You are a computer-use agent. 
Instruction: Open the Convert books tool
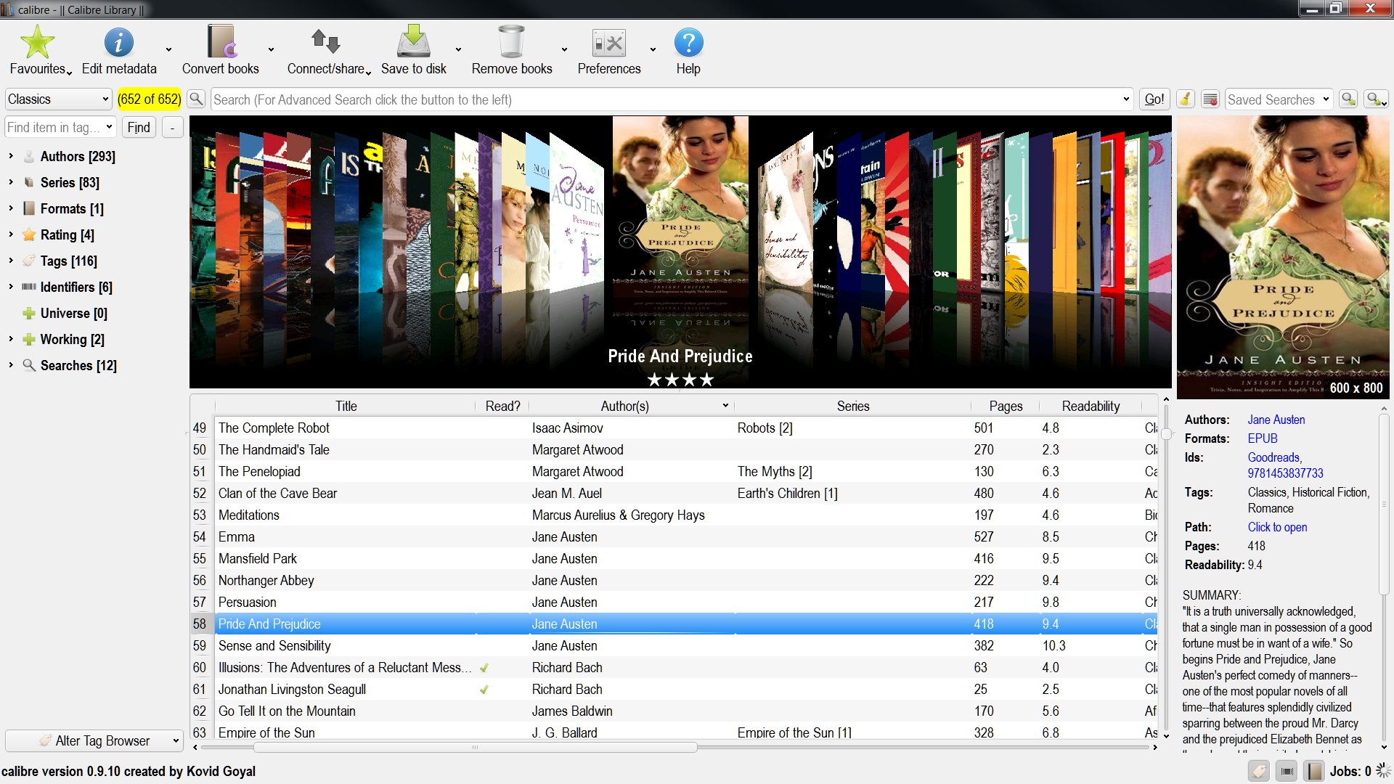pos(220,44)
